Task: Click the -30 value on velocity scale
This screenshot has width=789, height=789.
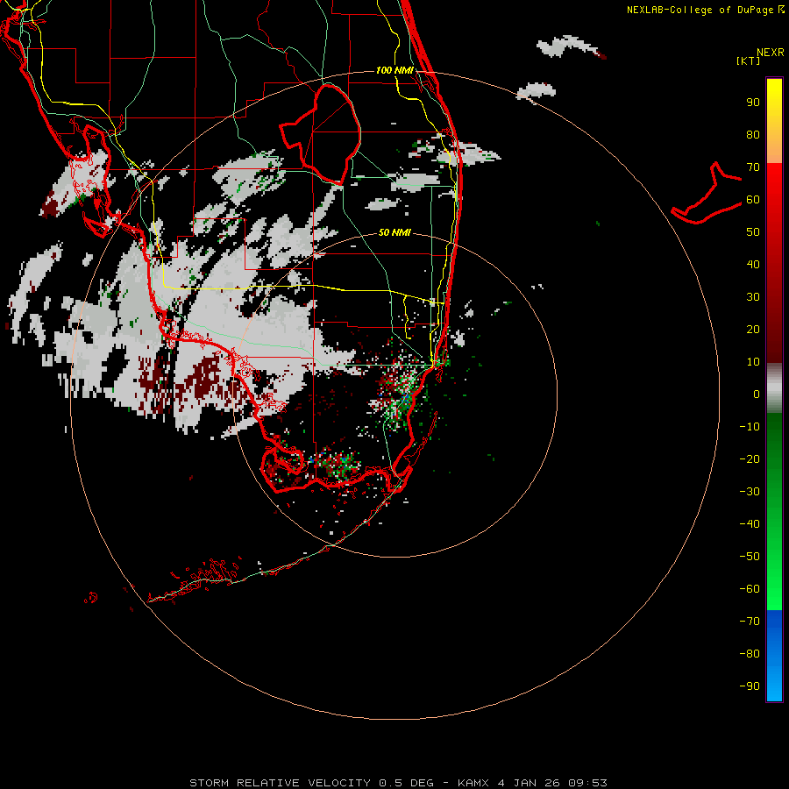Action: coord(750,492)
